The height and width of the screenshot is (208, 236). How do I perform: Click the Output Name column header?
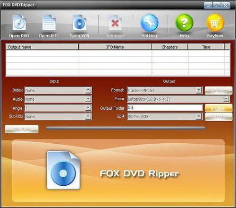[42, 47]
